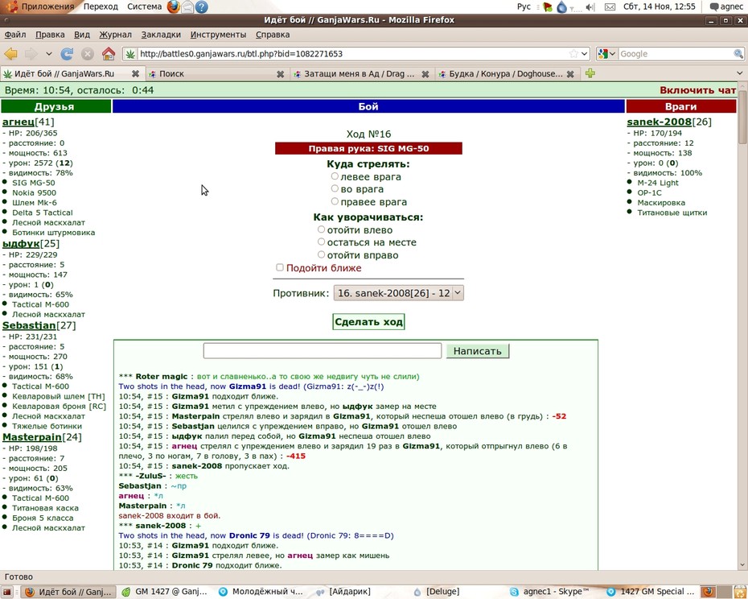Click the 'Включить чат' link
Image resolution: width=748 pixels, height=599 pixels.
pos(697,90)
